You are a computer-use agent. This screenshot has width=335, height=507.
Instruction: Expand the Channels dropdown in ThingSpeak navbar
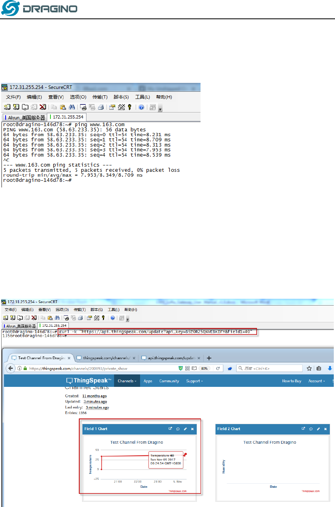126,381
